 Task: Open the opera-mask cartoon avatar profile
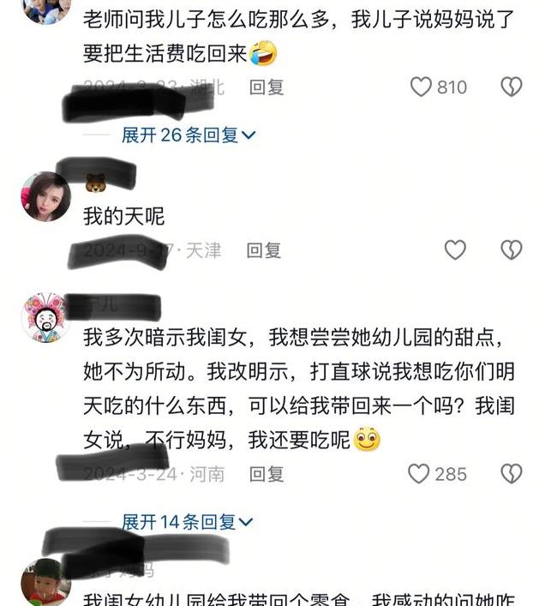pyautogui.click(x=45, y=318)
